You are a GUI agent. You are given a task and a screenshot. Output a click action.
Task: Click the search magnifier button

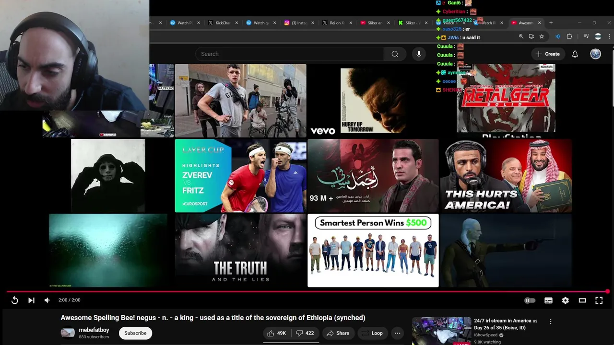(x=395, y=54)
